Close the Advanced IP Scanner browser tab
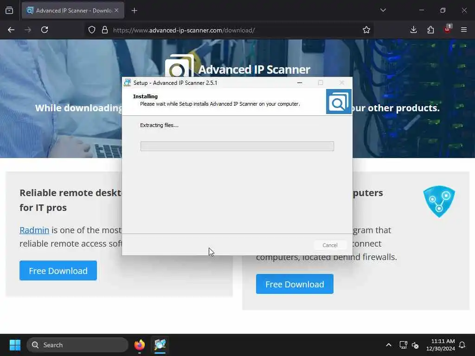 pos(116,10)
